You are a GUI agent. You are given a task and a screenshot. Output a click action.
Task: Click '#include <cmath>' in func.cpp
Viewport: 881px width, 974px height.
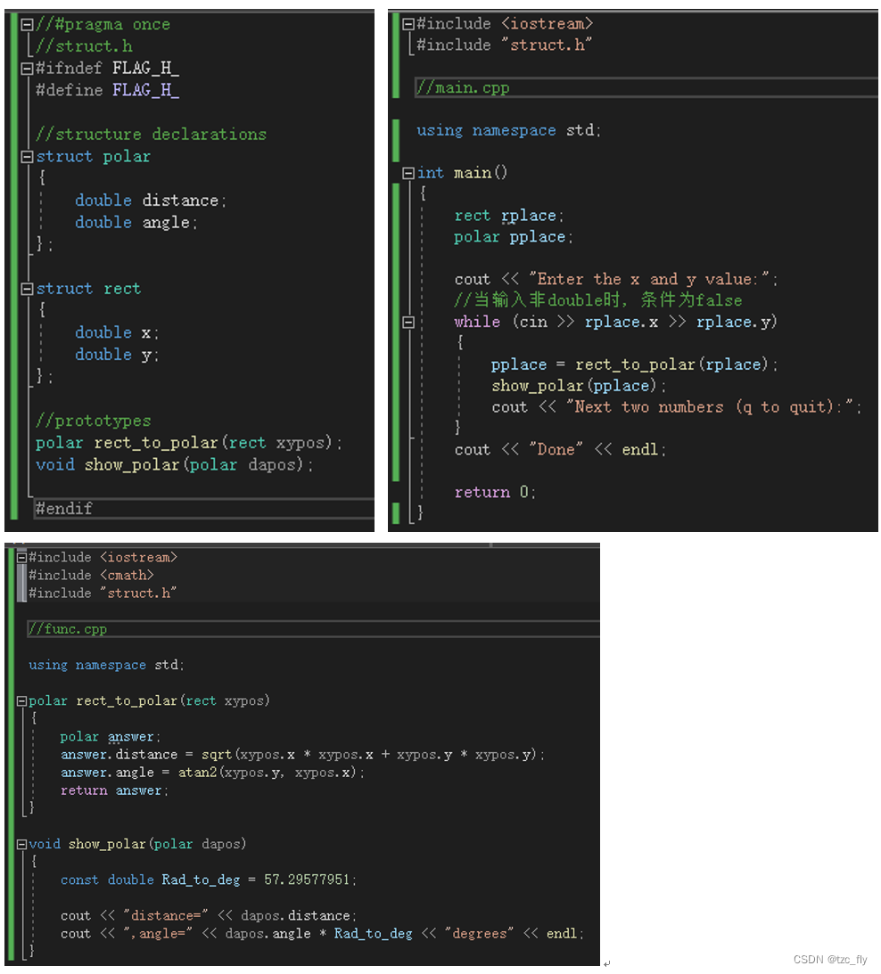(x=91, y=576)
